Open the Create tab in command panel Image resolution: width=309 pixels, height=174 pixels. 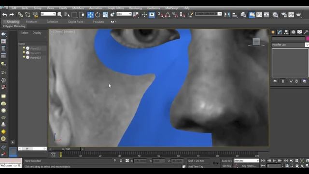273,32
